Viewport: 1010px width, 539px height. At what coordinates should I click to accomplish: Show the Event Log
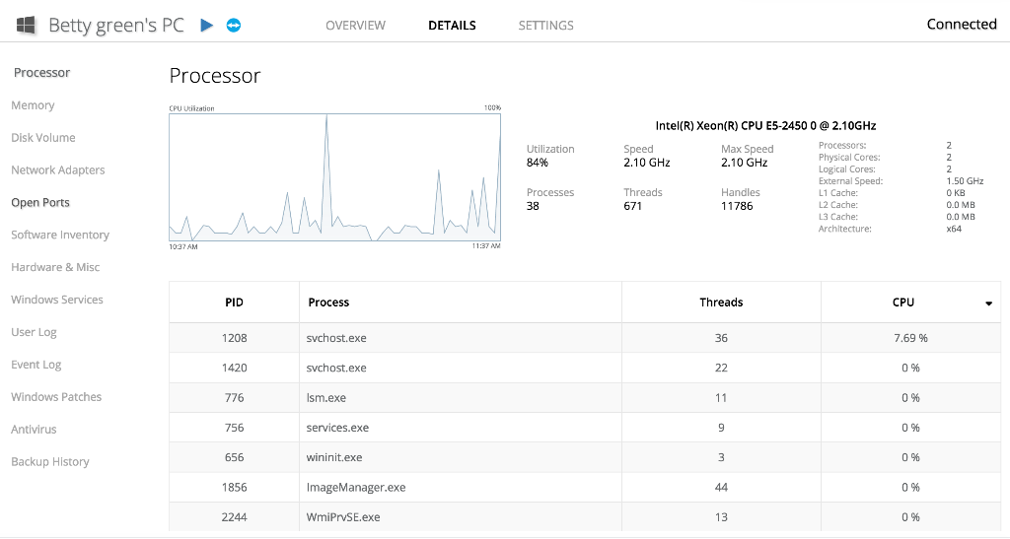click(x=36, y=365)
